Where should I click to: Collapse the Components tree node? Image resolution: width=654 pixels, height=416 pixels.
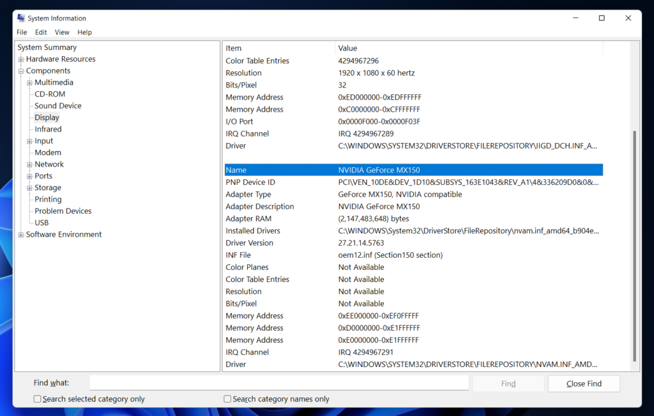point(21,71)
